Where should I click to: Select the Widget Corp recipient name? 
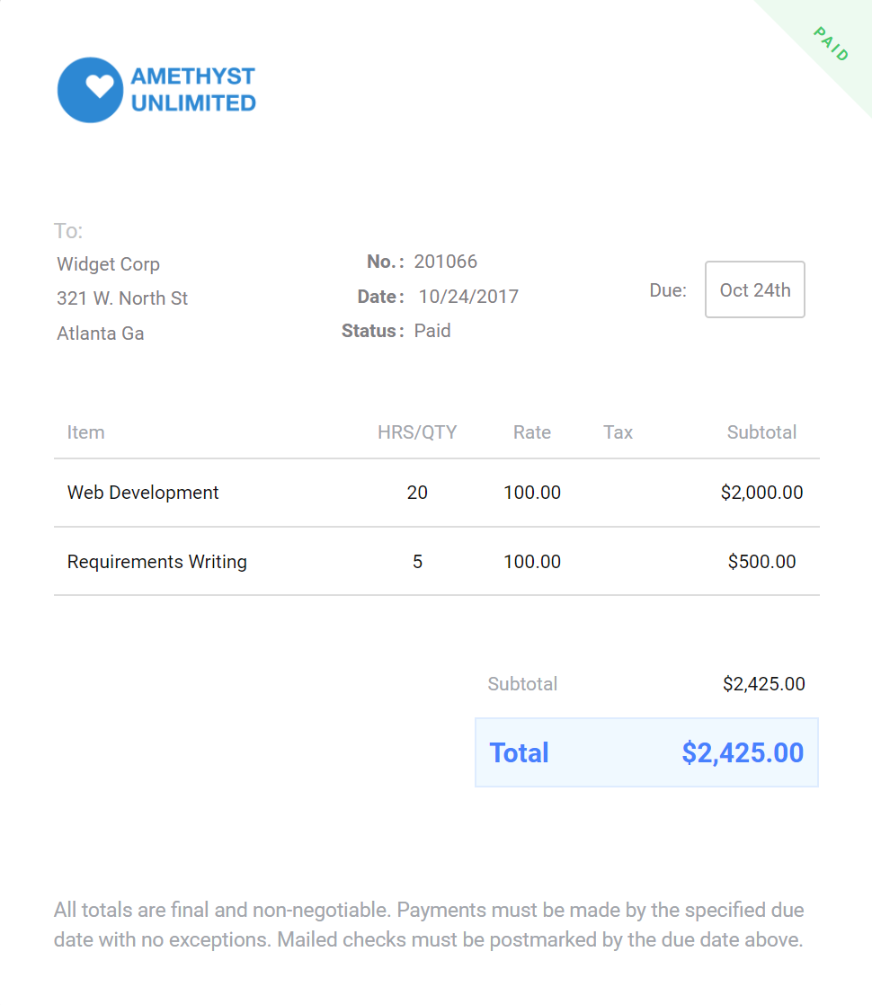point(108,264)
